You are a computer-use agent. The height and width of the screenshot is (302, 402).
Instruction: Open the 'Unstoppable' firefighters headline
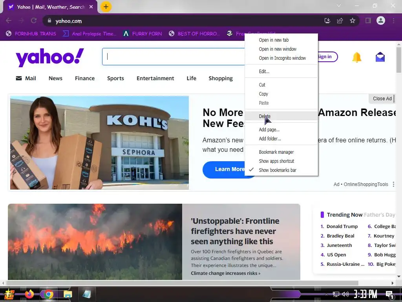[235, 231]
